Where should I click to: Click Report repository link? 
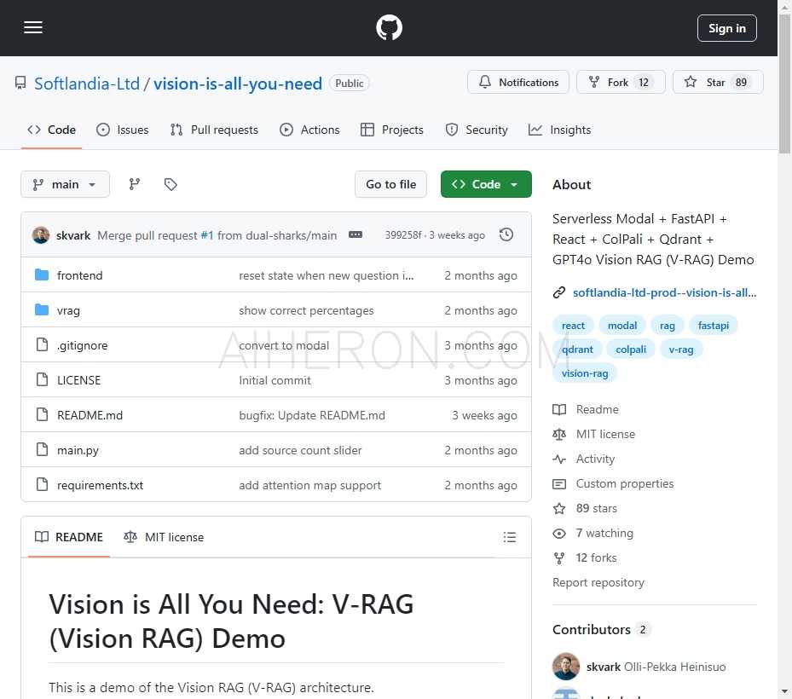coord(598,582)
